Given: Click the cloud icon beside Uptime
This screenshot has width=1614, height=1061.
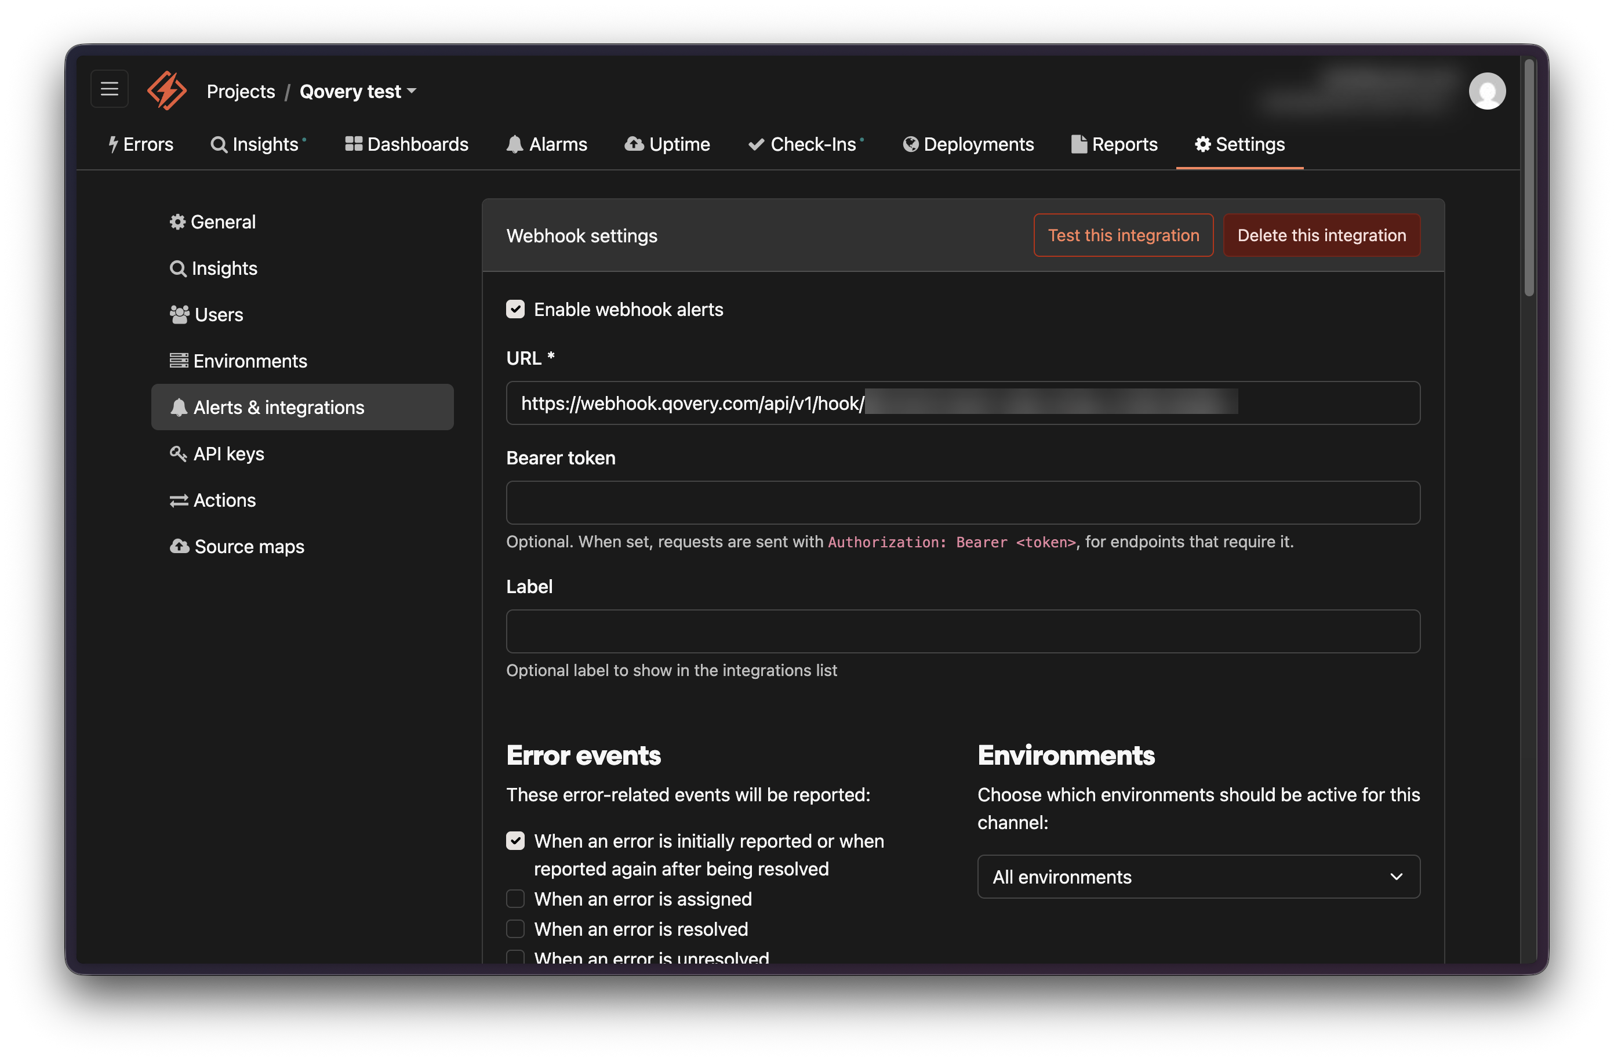Looking at the screenshot, I should [634, 144].
